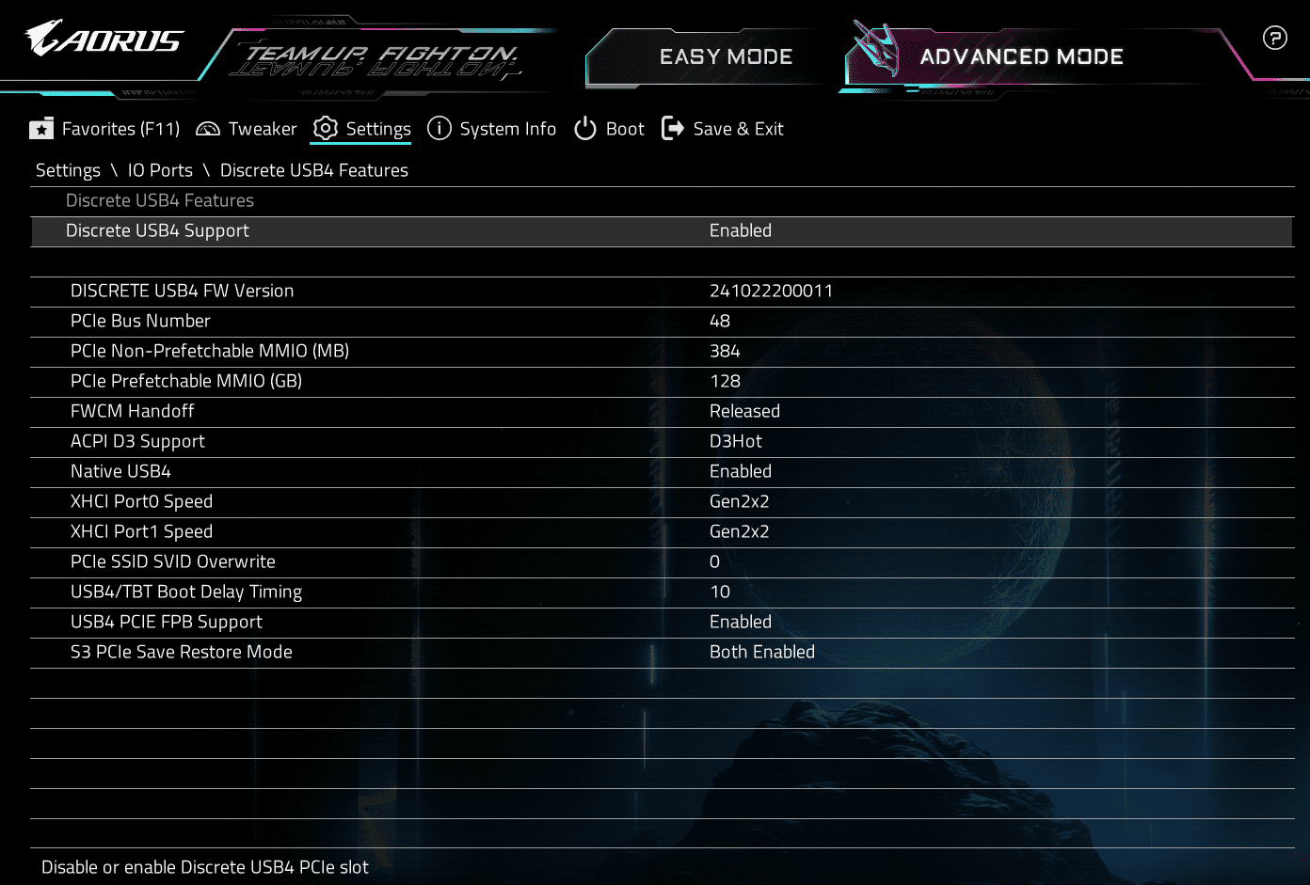Screen dimensions: 1310x885
Task: Select the Native USB4 label
Action: 120,471
